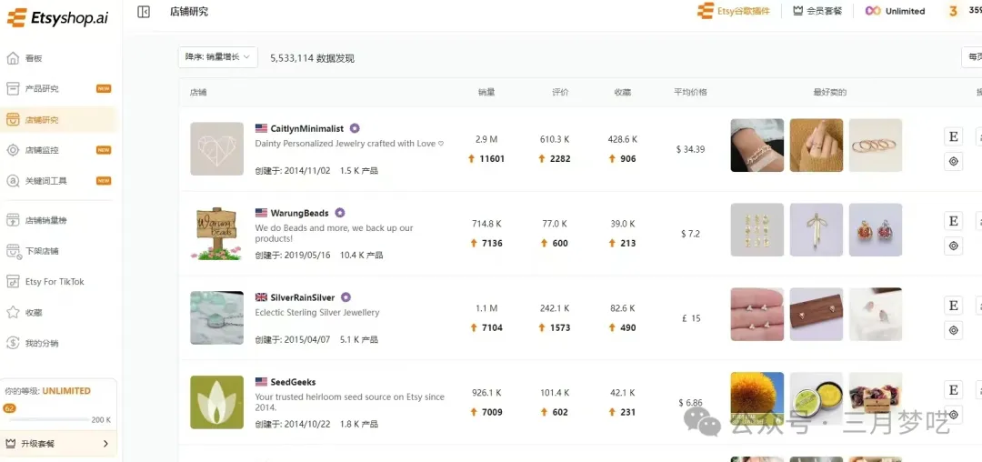Click the 评价 column header
Screen dimensions: 982x462
pyautogui.click(x=560, y=93)
